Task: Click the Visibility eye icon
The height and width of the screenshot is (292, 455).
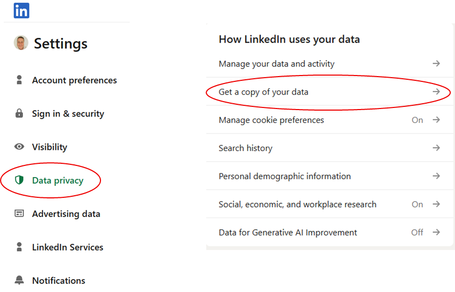Action: pyautogui.click(x=20, y=147)
